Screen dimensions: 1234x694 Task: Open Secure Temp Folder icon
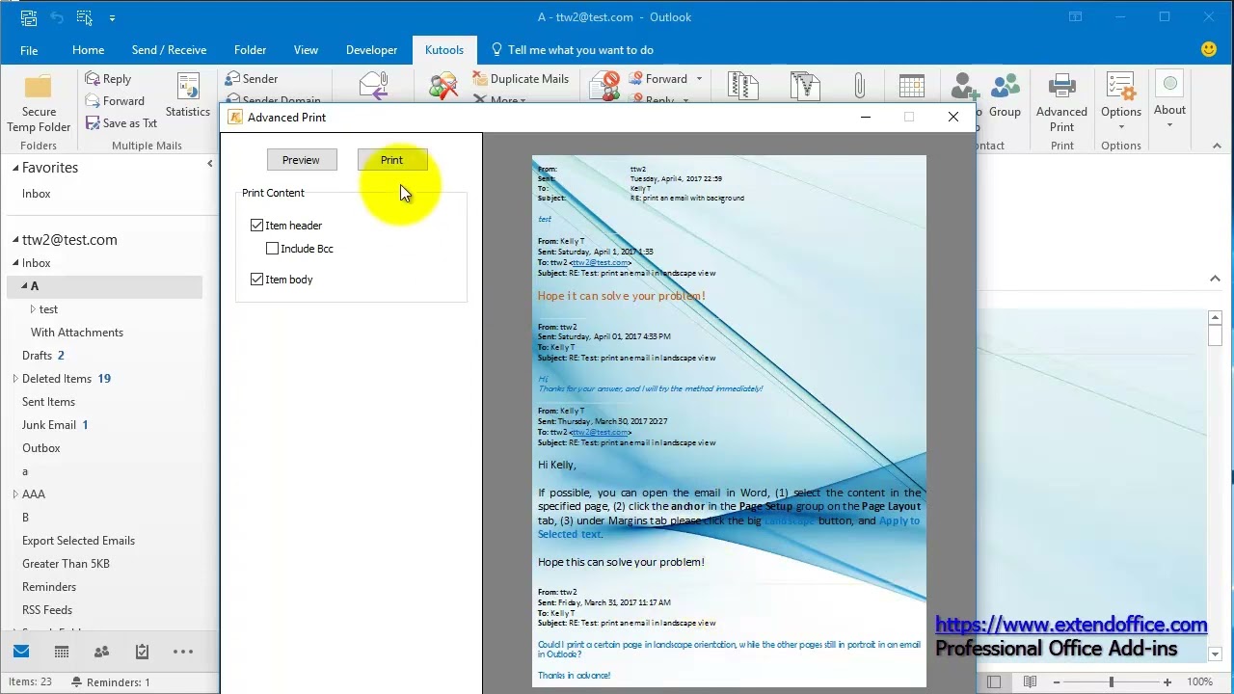[x=39, y=103]
